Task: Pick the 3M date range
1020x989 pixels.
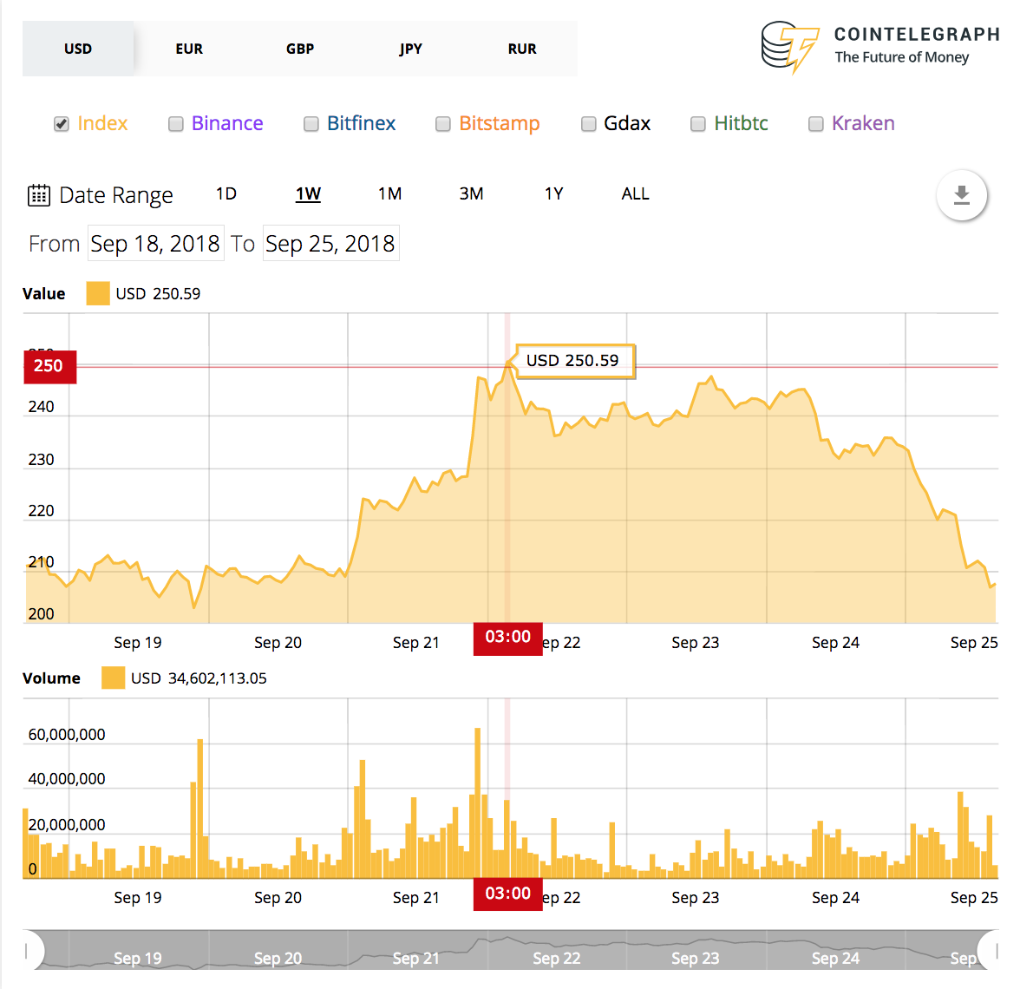Action: click(x=472, y=194)
